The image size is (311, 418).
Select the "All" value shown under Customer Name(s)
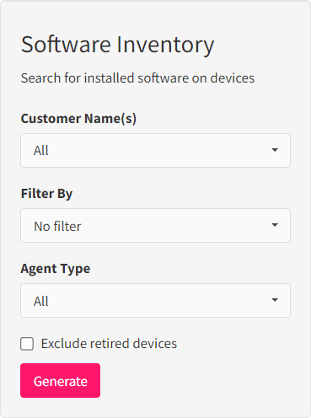[x=41, y=151]
